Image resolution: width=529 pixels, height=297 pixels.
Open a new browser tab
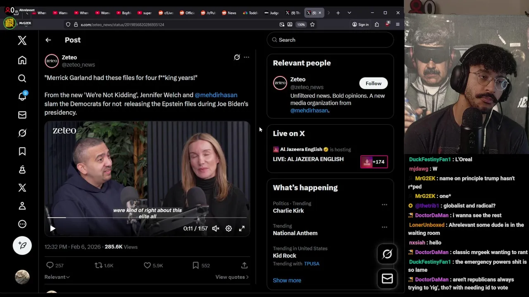(x=338, y=13)
